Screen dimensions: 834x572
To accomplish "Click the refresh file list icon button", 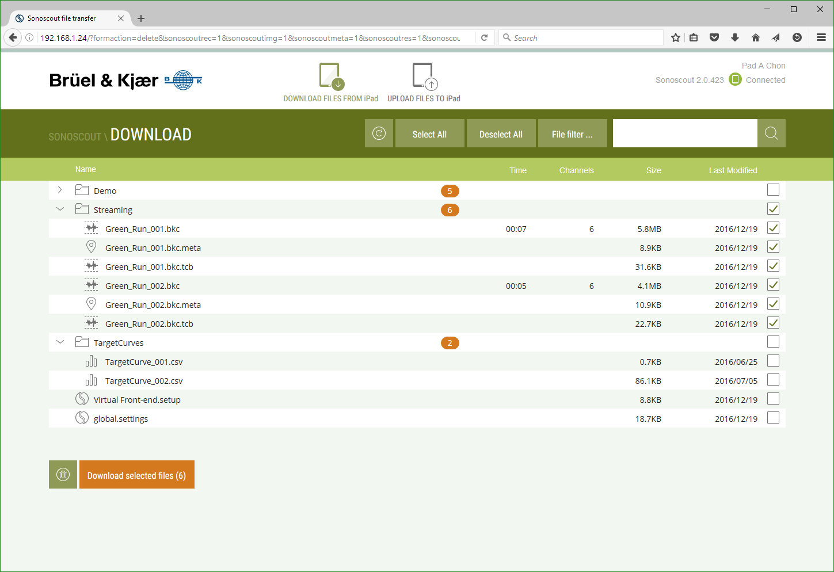I will [379, 134].
